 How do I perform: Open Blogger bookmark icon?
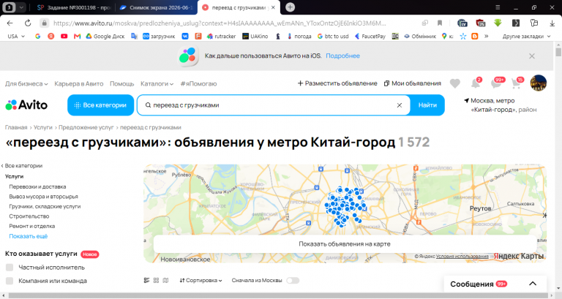pos(474,36)
